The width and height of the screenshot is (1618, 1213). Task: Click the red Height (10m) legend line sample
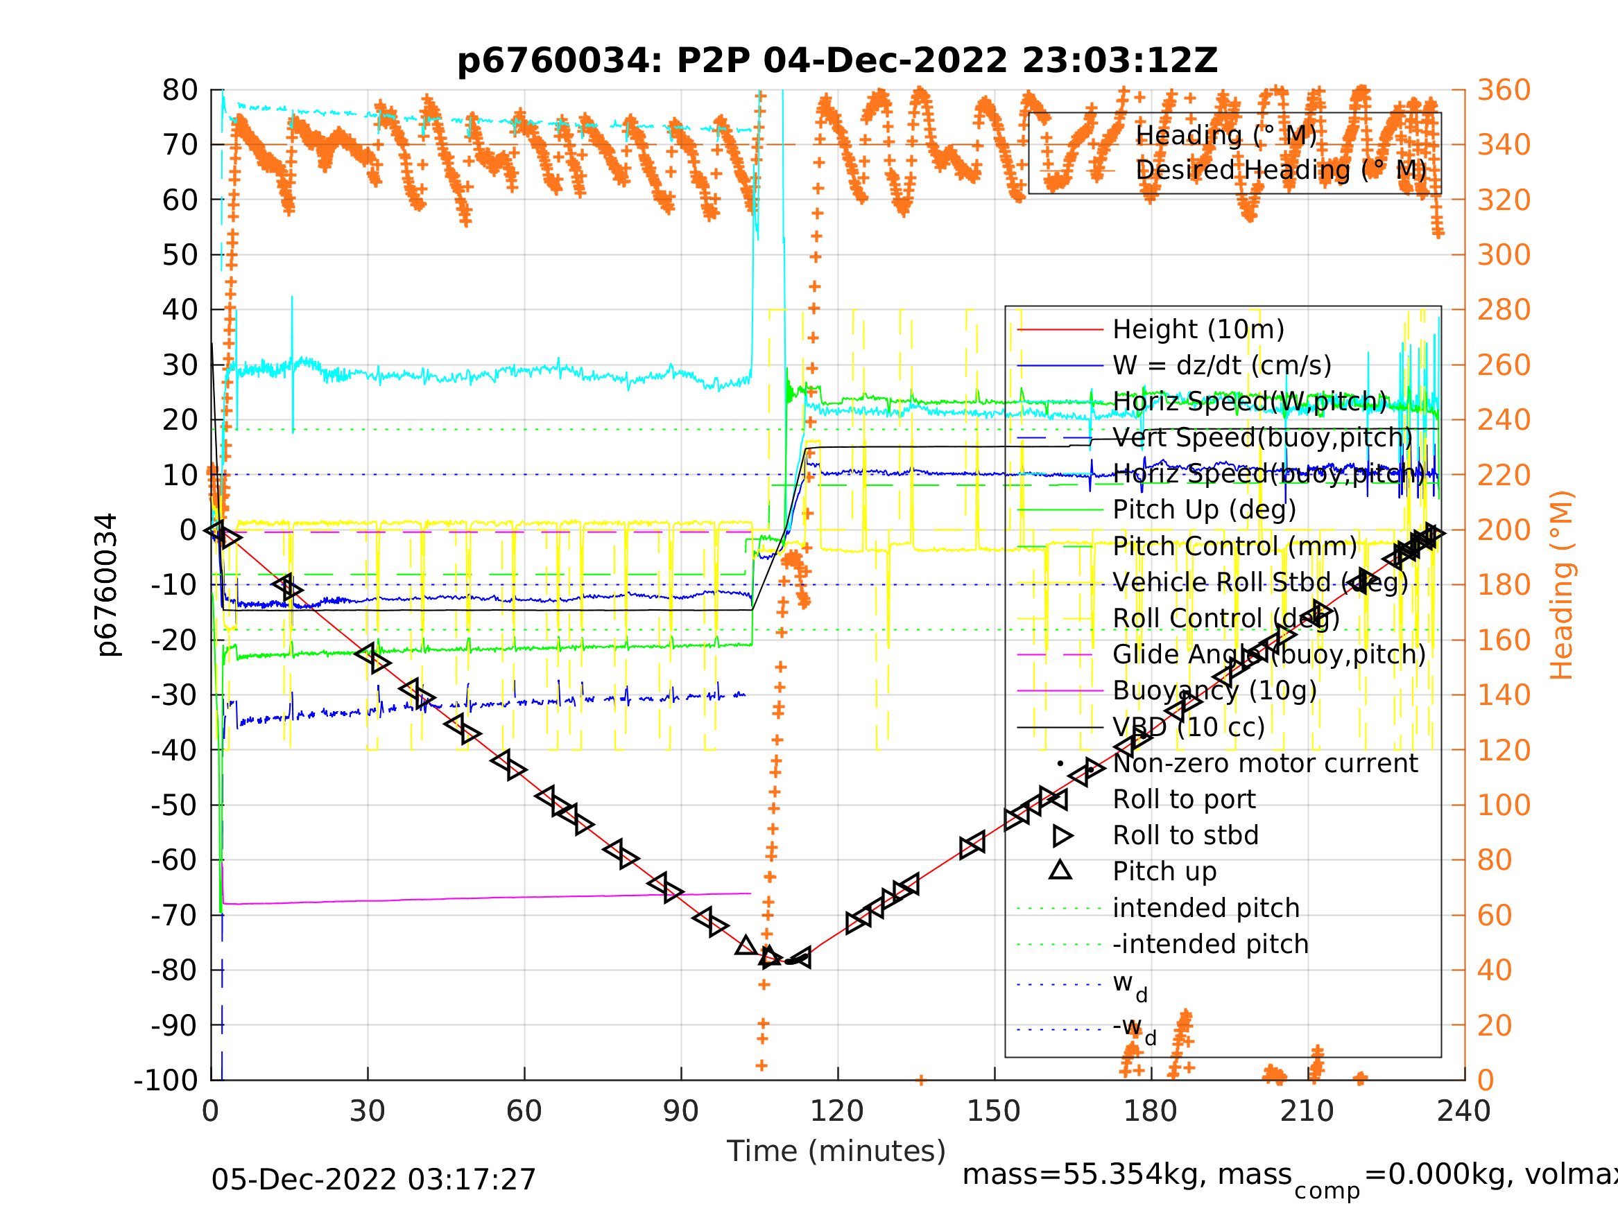click(1060, 330)
